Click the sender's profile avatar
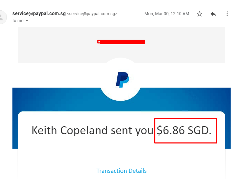The height and width of the screenshot is (179, 232). 3,17
